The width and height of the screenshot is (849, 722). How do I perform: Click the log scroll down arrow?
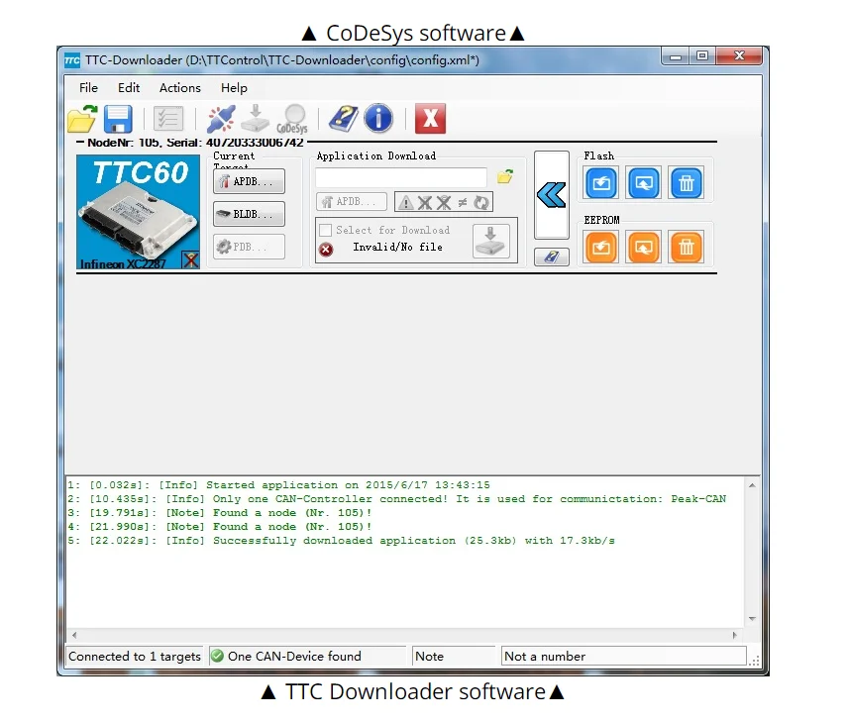click(752, 619)
